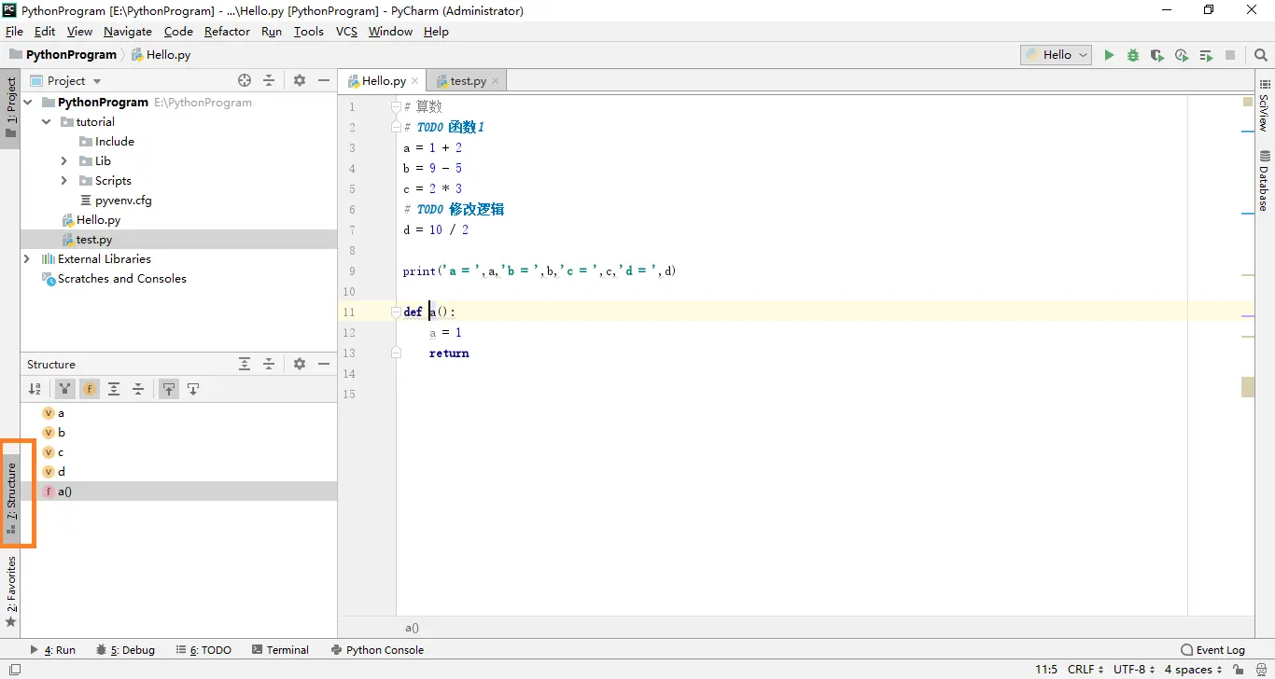
Task: Toggle the 1: Project tool window tab
Action: tap(11, 107)
